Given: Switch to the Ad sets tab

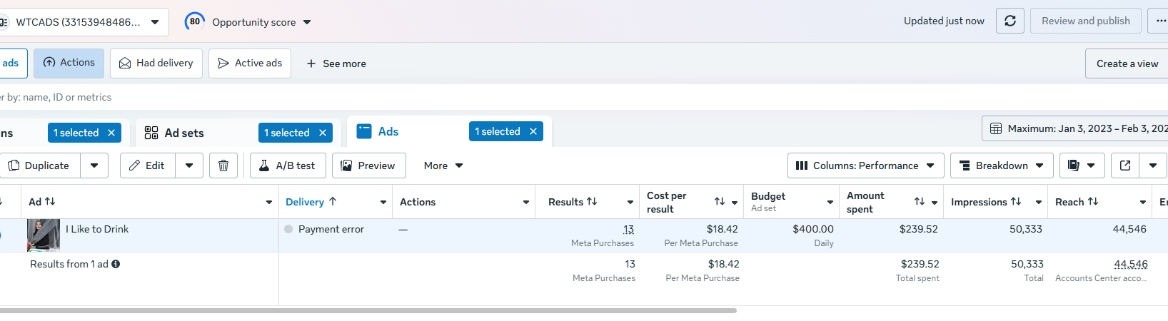Looking at the screenshot, I should (x=183, y=133).
